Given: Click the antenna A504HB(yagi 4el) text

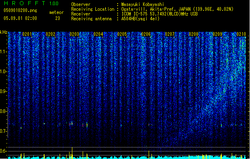Looking at the screenshot, I should tap(140, 19).
